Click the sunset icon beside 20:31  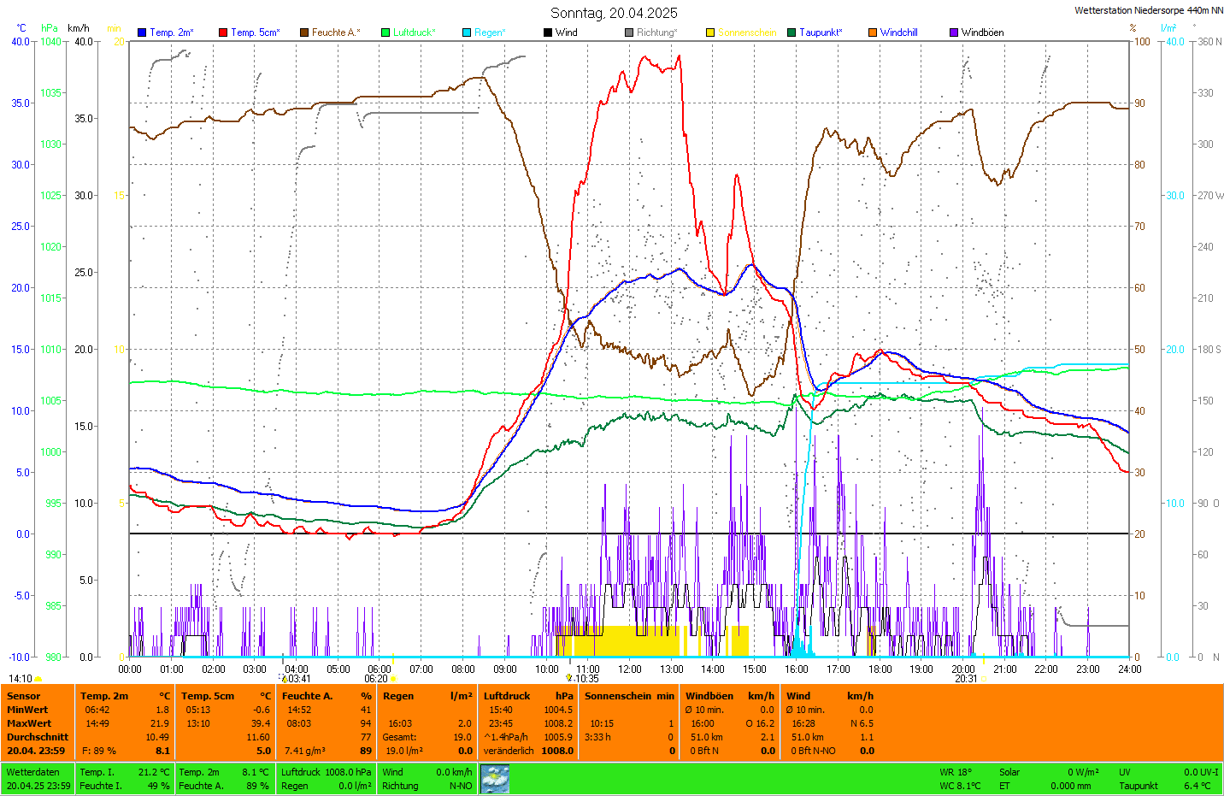click(983, 679)
